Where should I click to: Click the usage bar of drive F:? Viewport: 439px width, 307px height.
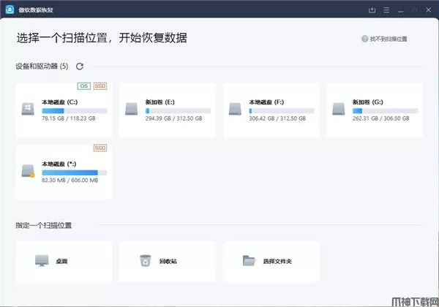point(282,110)
